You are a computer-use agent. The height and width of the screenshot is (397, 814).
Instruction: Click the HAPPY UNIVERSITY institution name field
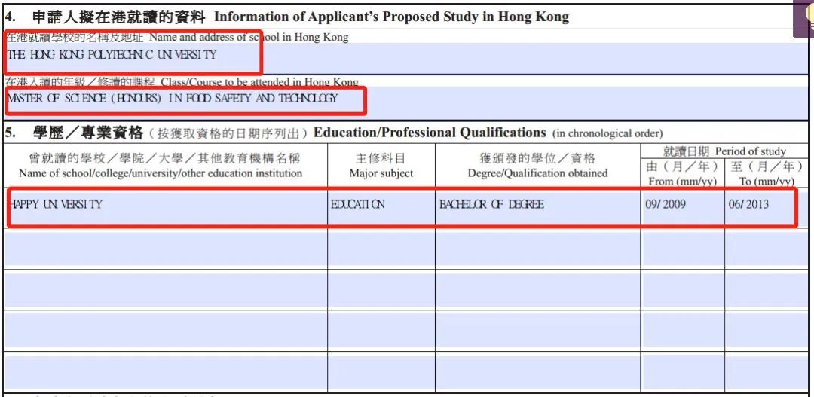166,208
